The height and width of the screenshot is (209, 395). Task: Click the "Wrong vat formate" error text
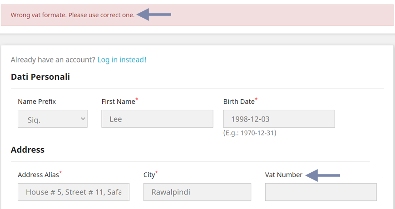click(73, 15)
